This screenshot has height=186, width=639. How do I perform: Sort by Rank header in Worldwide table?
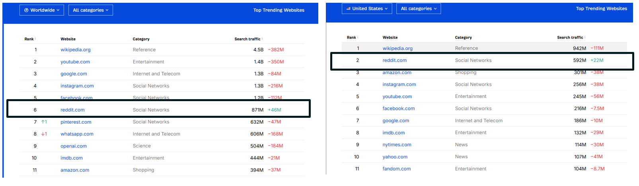(29, 39)
